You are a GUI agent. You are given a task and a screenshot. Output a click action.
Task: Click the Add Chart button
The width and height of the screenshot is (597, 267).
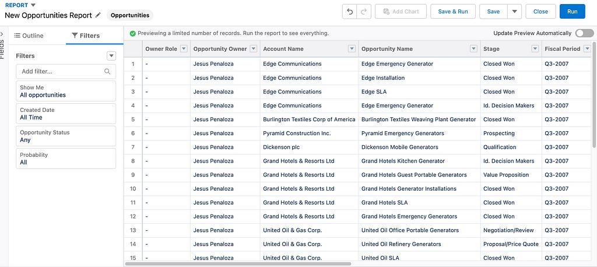[401, 12]
